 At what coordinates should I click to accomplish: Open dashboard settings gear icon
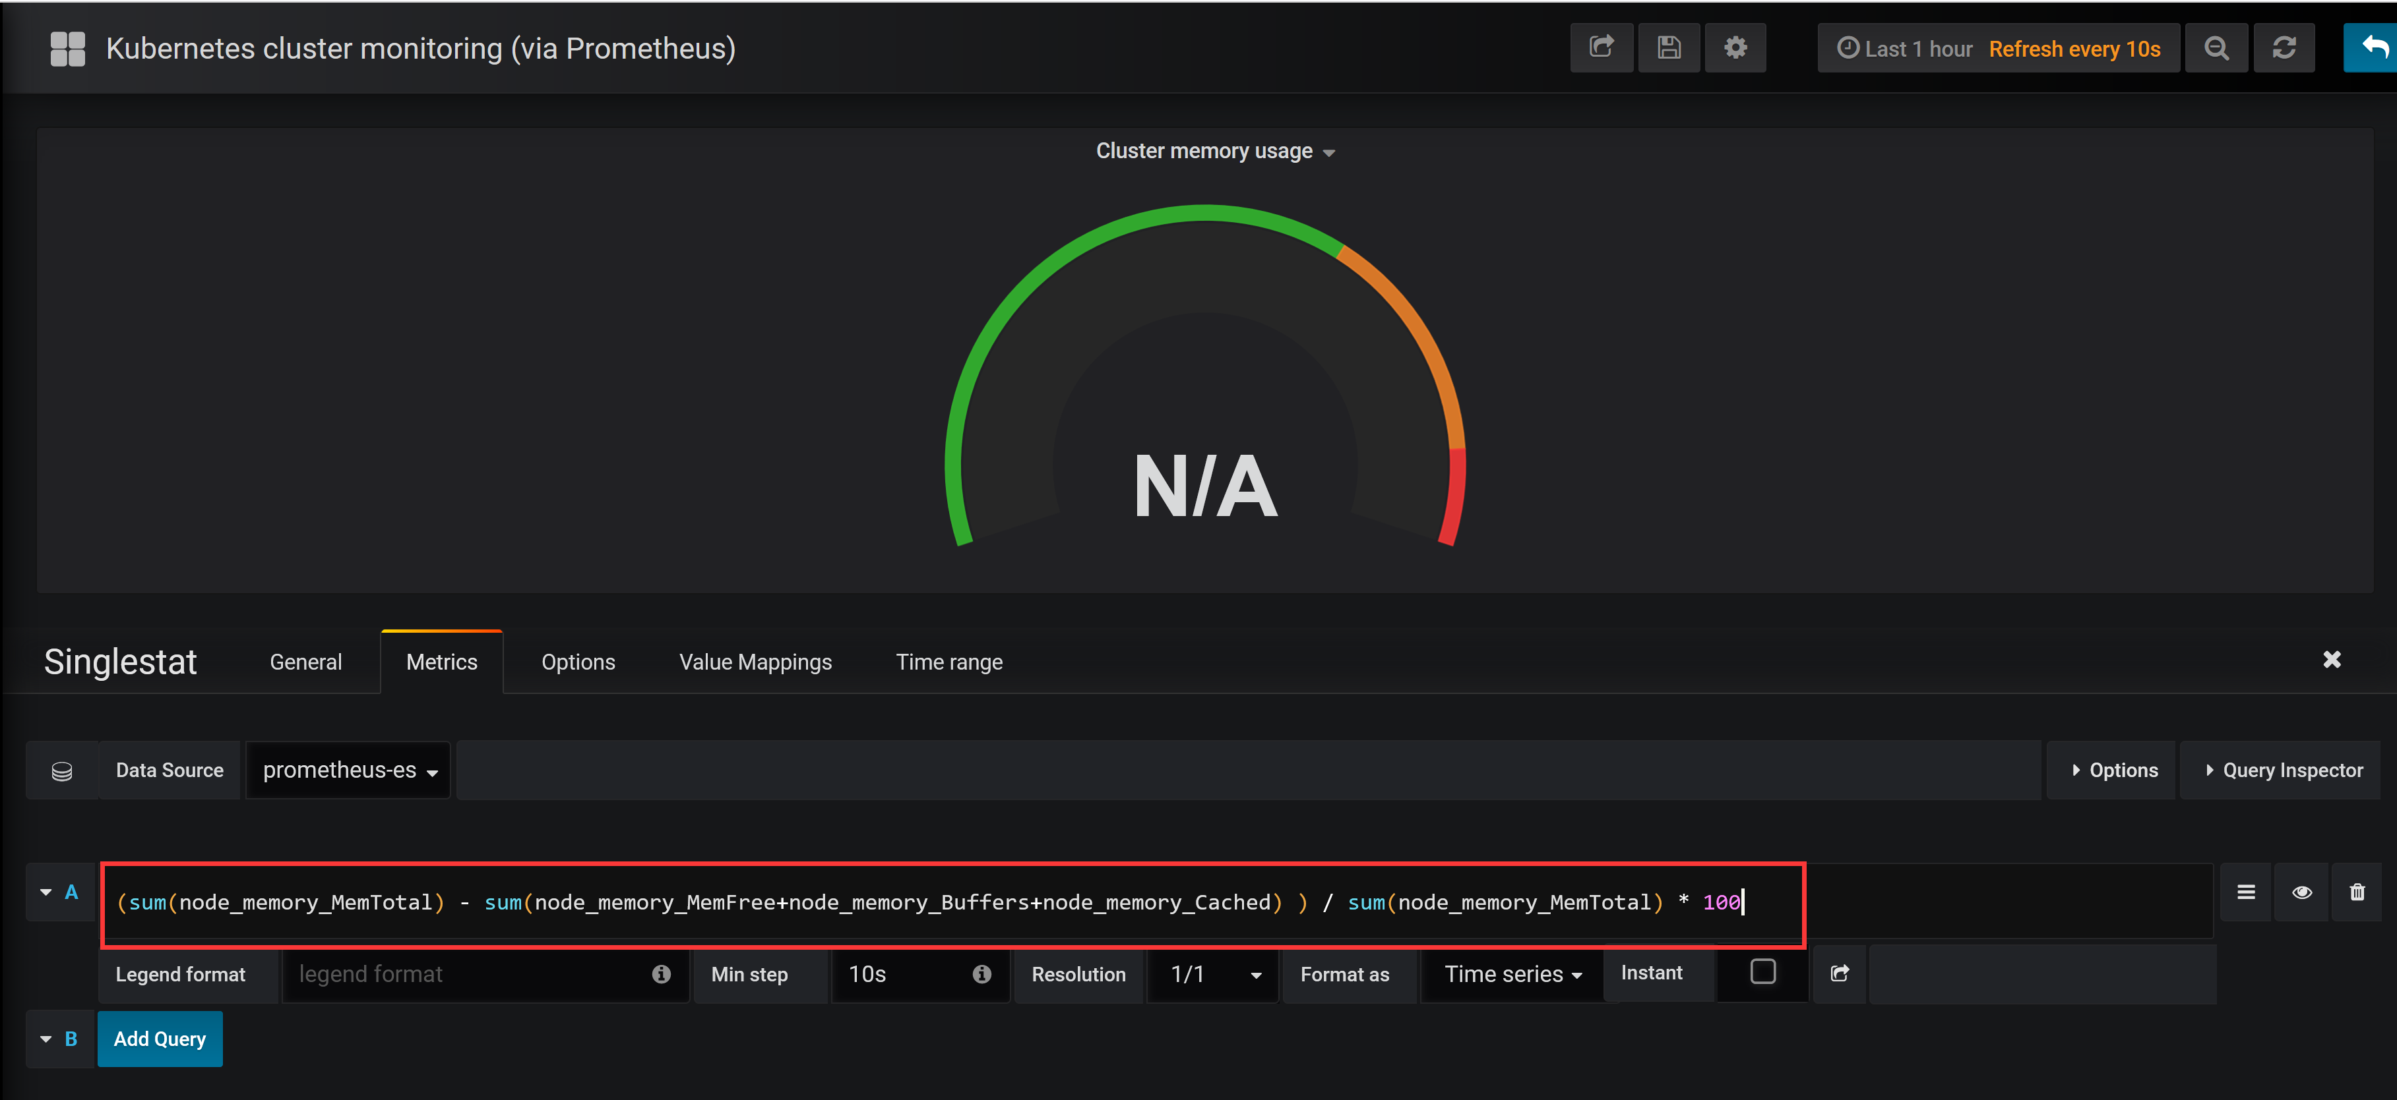coord(1735,47)
